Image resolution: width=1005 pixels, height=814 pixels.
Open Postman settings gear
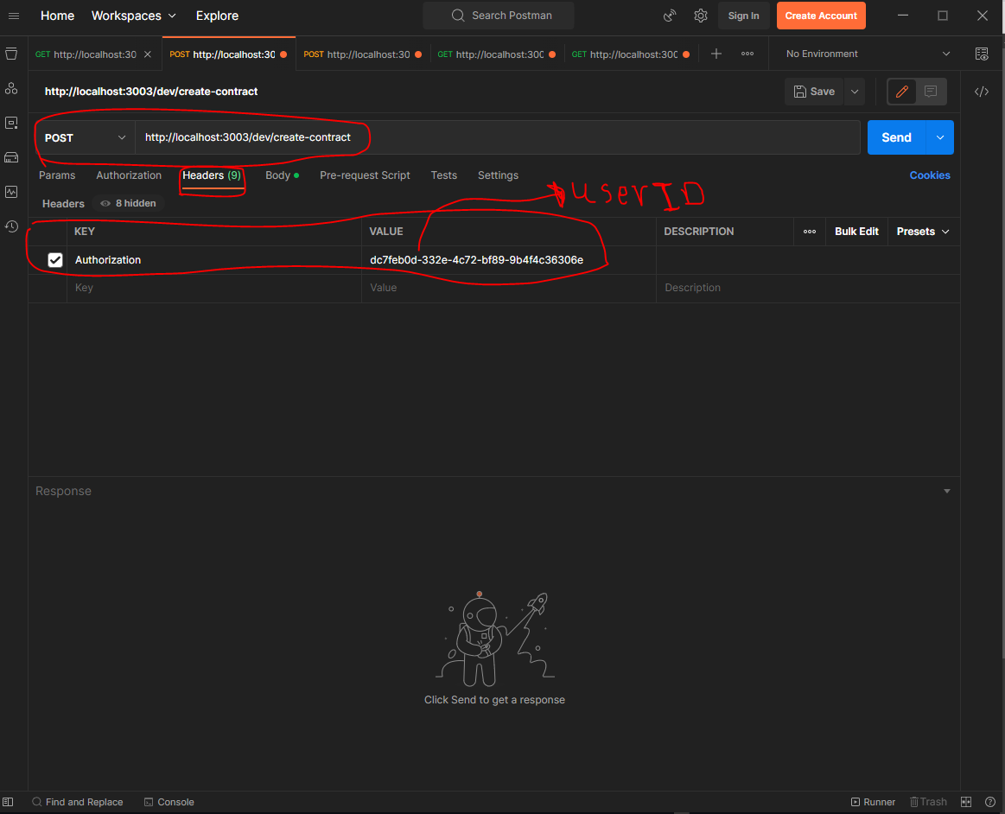coord(700,15)
